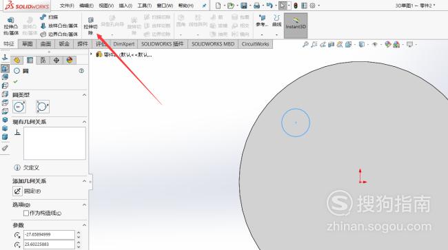This screenshot has height=250, width=448.
Task: Toggle the Instant3D button
Action: tap(296, 25)
